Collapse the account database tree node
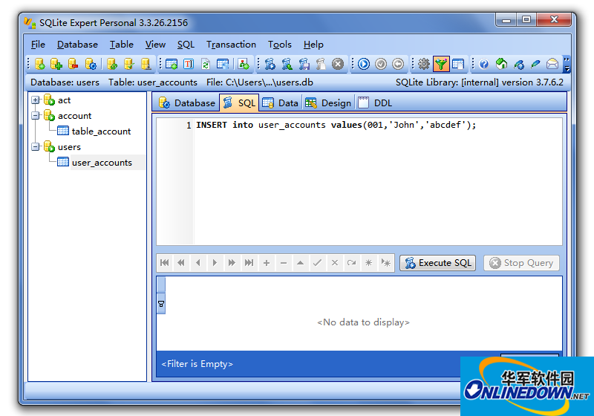Screen dimensions: 594x416 [35, 116]
